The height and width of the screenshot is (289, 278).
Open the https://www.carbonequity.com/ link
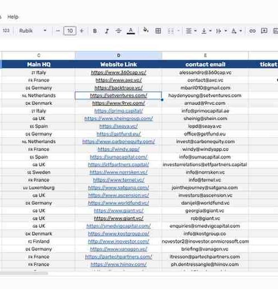coord(118,142)
